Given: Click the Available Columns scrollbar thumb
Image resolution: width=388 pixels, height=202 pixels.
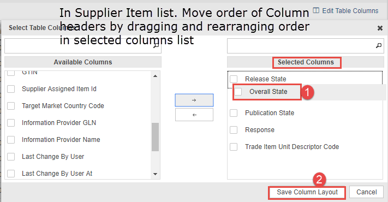Looking at the screenshot, I should pyautogui.click(x=155, y=137).
